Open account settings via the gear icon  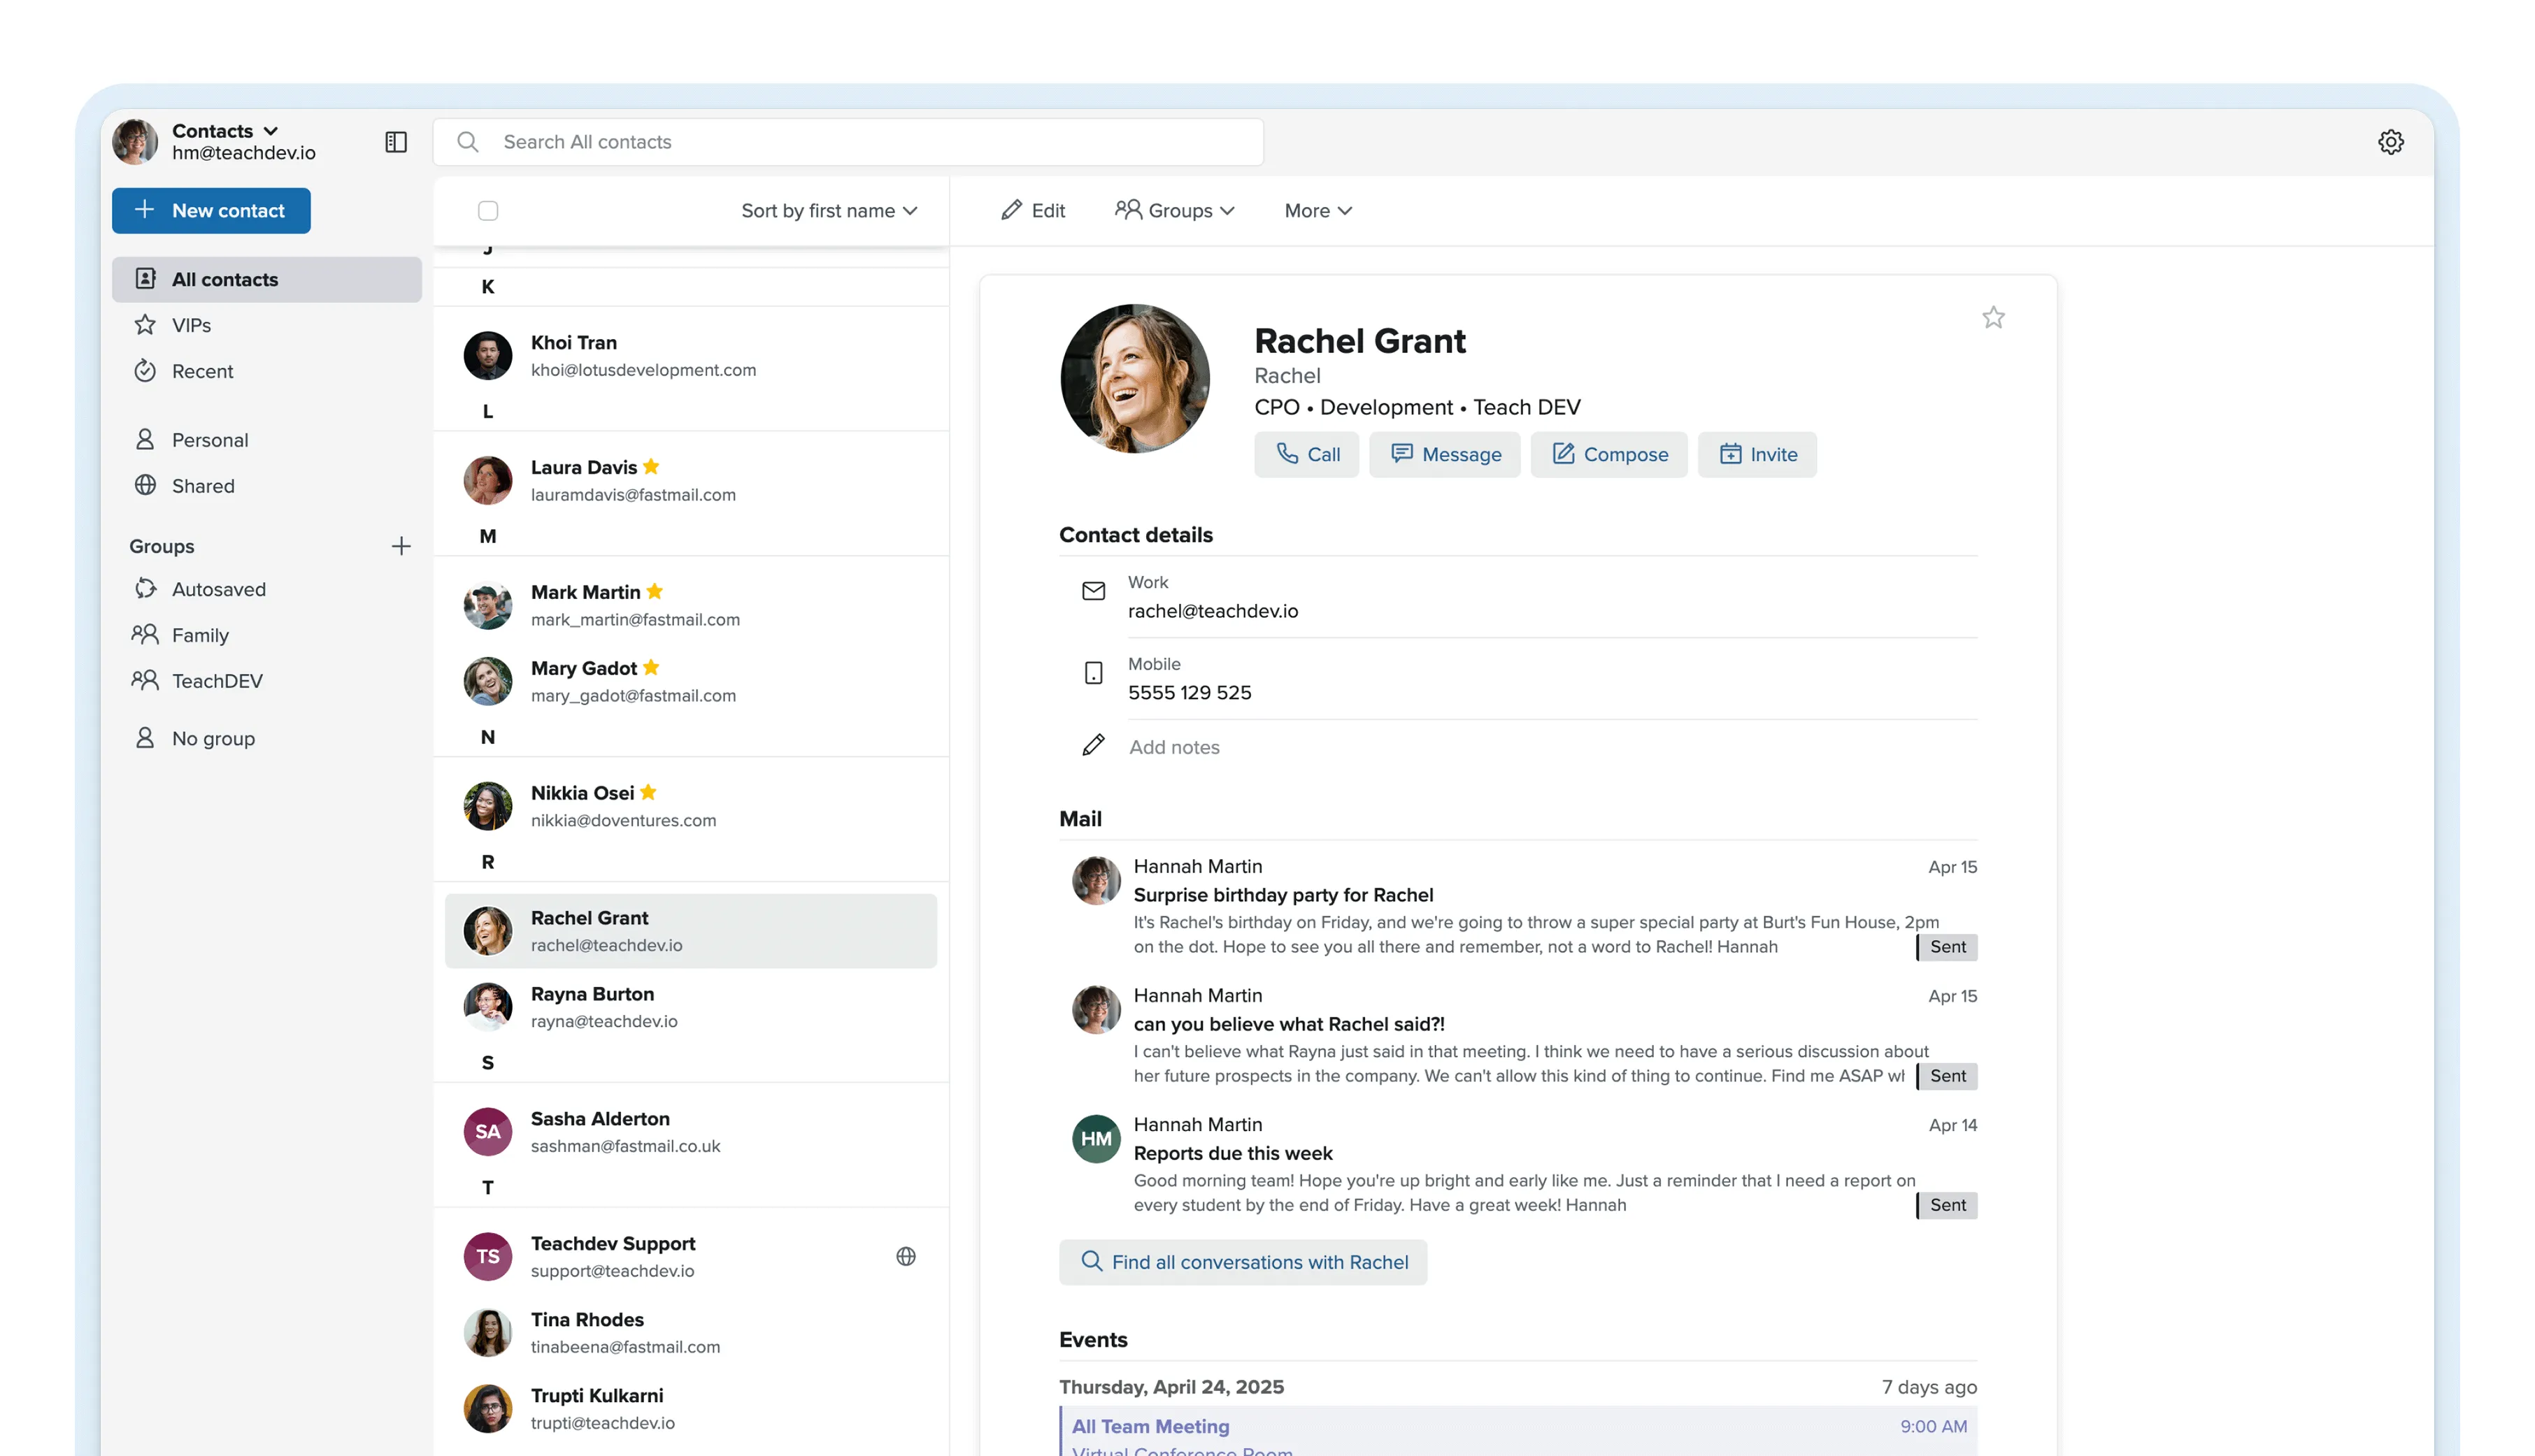tap(2392, 141)
